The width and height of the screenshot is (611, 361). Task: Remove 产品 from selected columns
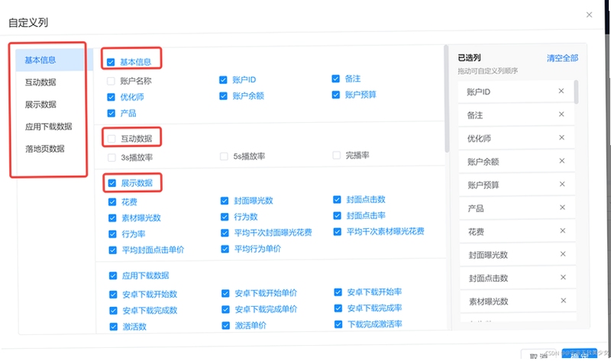[x=562, y=208]
